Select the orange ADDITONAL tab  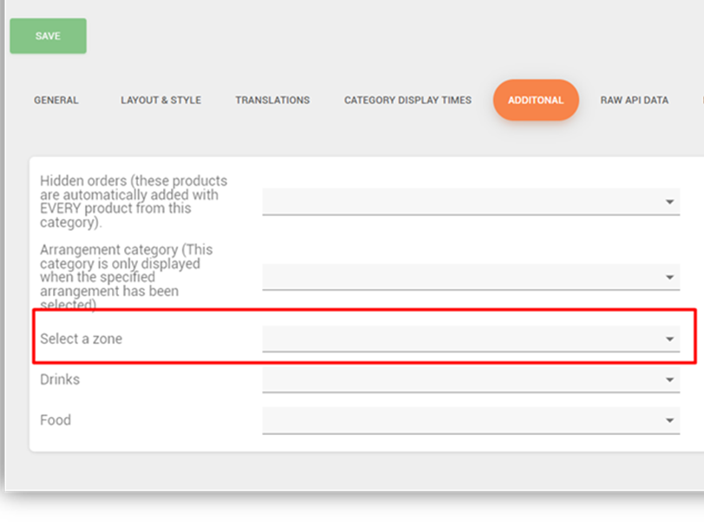[536, 101]
